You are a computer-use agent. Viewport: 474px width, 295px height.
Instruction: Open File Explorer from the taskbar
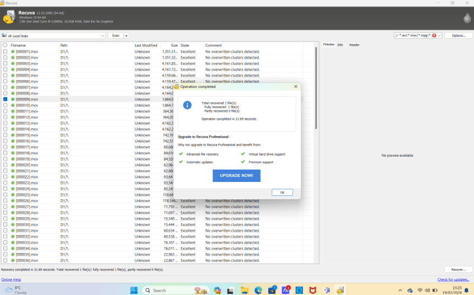tap(245, 290)
